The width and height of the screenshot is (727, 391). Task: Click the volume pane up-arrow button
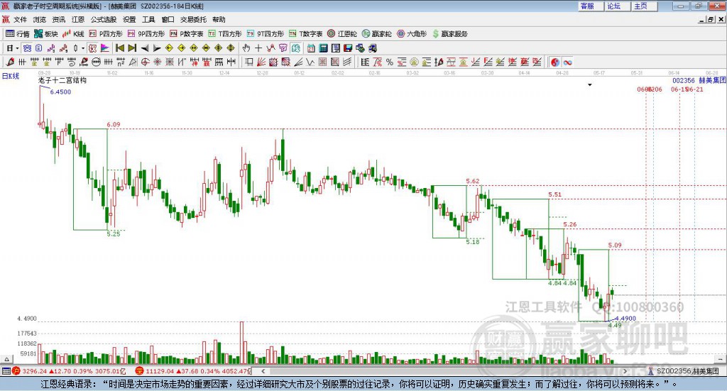(x=6, y=359)
